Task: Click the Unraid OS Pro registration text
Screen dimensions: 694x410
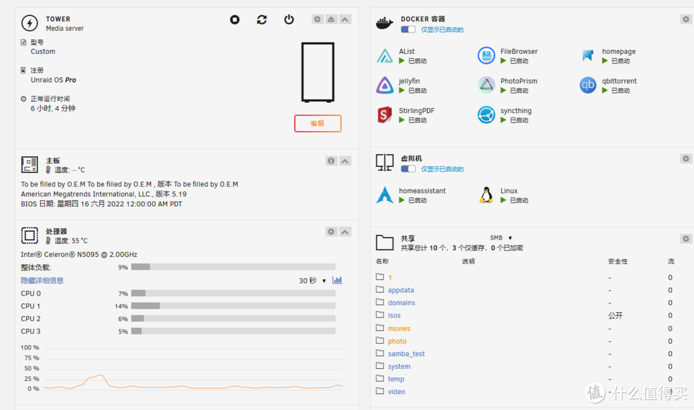Action: (x=53, y=80)
